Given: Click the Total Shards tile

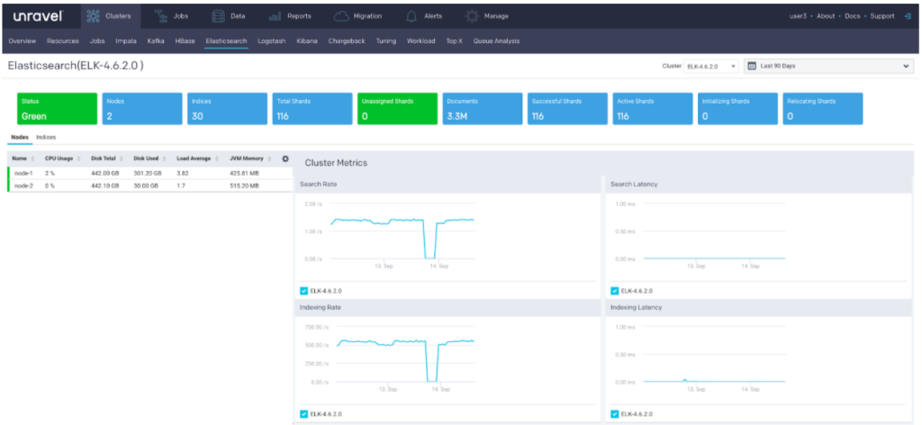Looking at the screenshot, I should click(x=312, y=109).
